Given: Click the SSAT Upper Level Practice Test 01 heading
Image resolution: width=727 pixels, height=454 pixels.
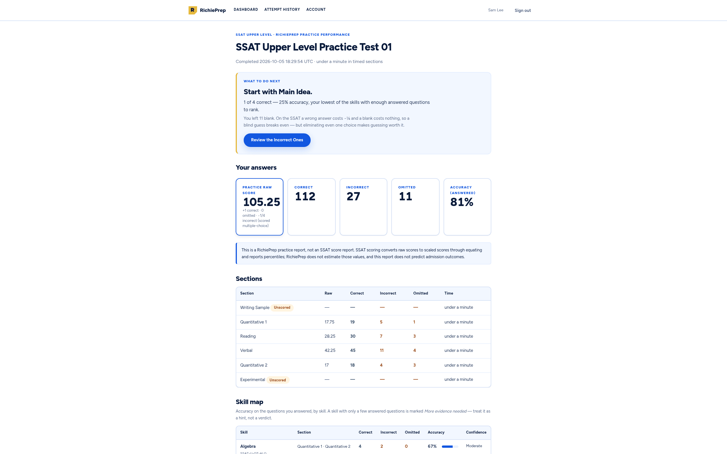Looking at the screenshot, I should click(313, 47).
